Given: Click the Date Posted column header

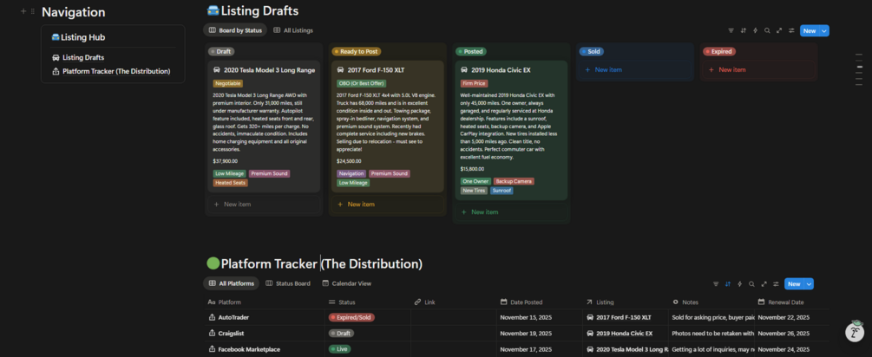Looking at the screenshot, I should click(x=539, y=302).
